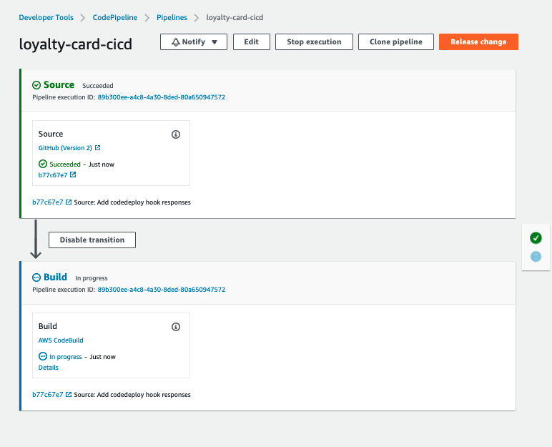Open info icon in Source action card
This screenshot has height=447, width=552.
click(x=176, y=134)
